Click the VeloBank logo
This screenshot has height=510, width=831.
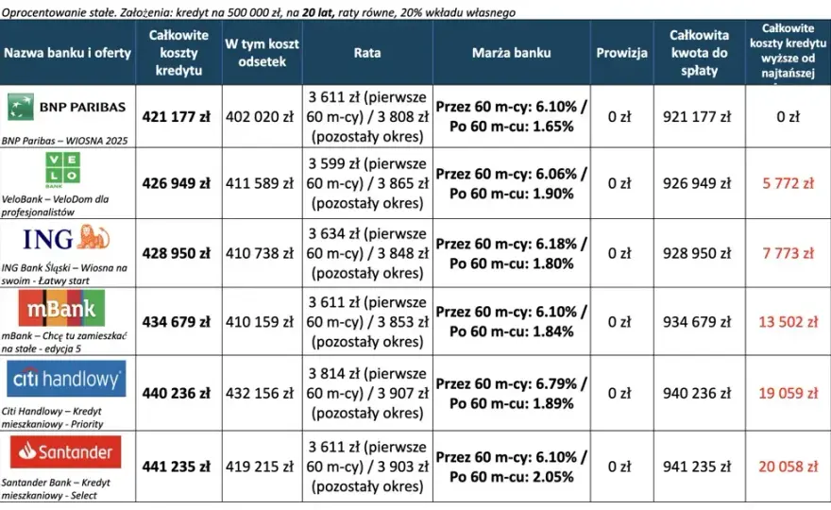pyautogui.click(x=62, y=170)
